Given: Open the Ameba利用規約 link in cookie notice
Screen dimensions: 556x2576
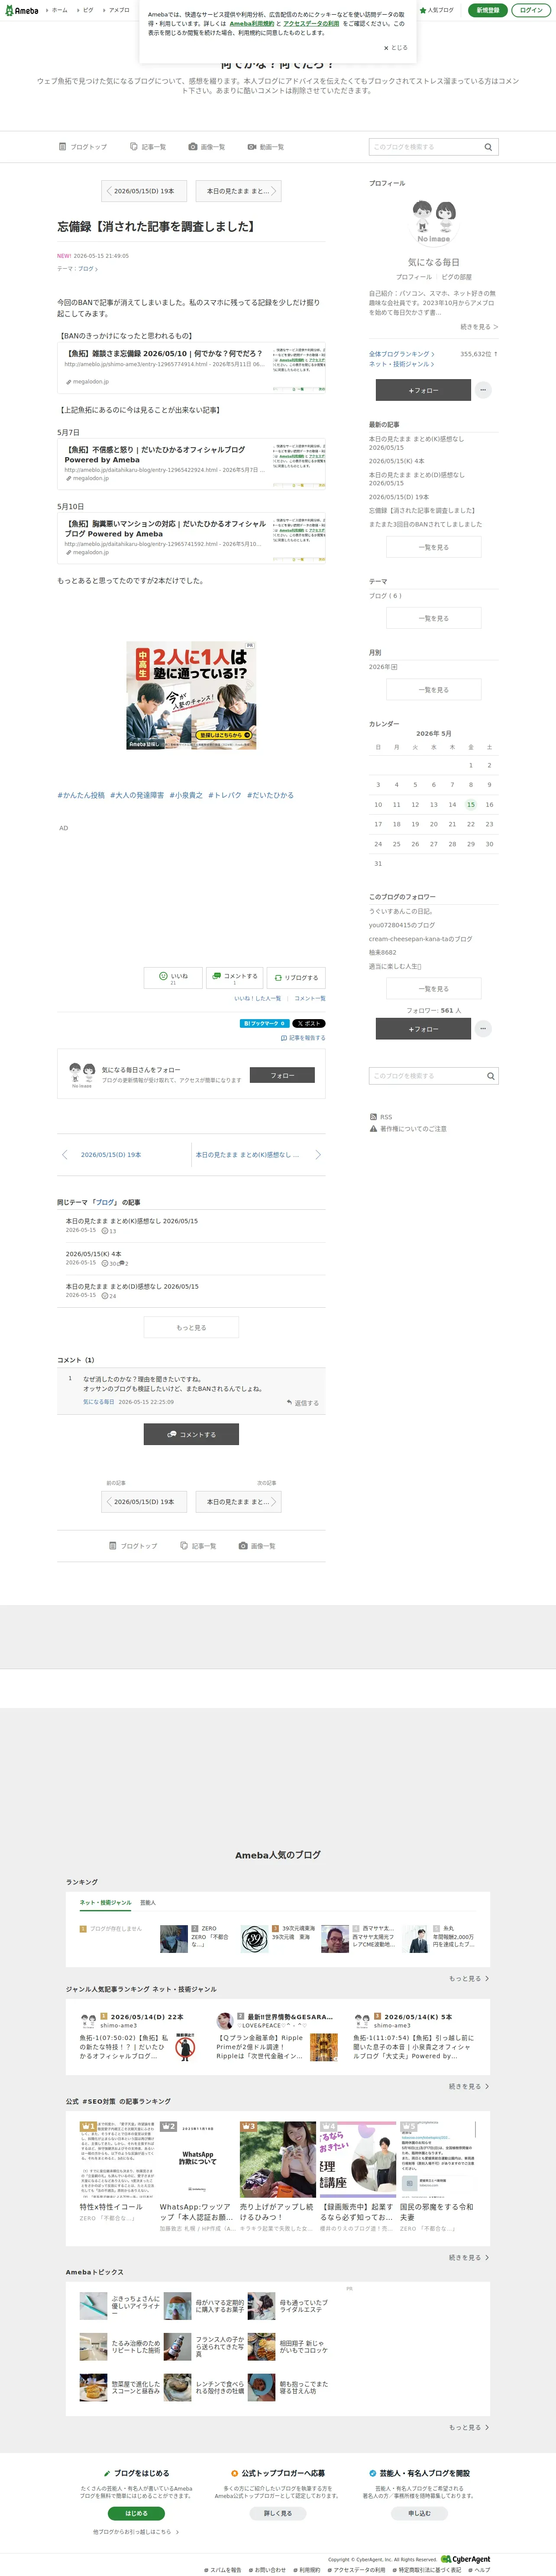Looking at the screenshot, I should (x=252, y=23).
